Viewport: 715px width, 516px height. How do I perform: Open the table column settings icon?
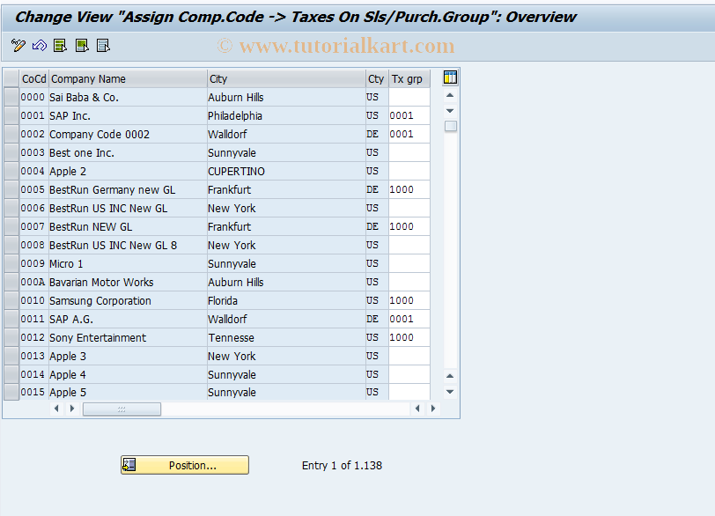(450, 77)
